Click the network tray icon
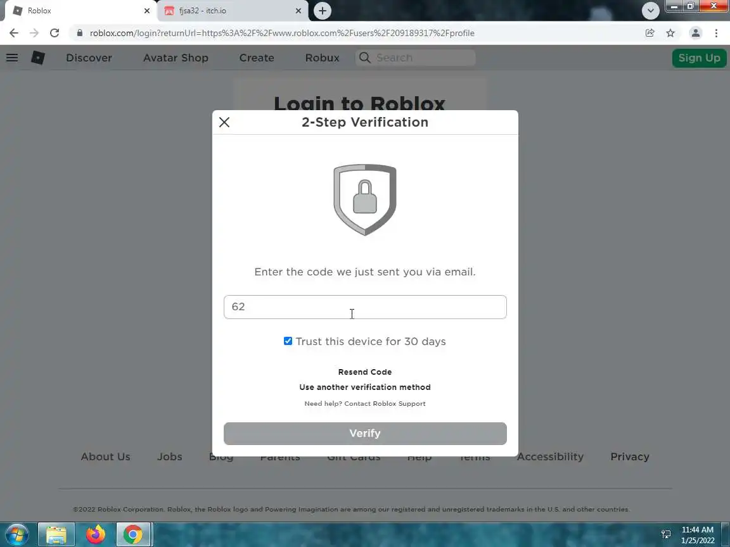The image size is (730, 547). tap(666, 534)
